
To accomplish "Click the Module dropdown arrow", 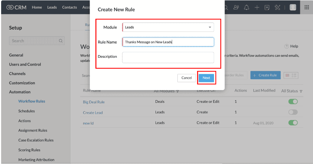I will (x=210, y=27).
